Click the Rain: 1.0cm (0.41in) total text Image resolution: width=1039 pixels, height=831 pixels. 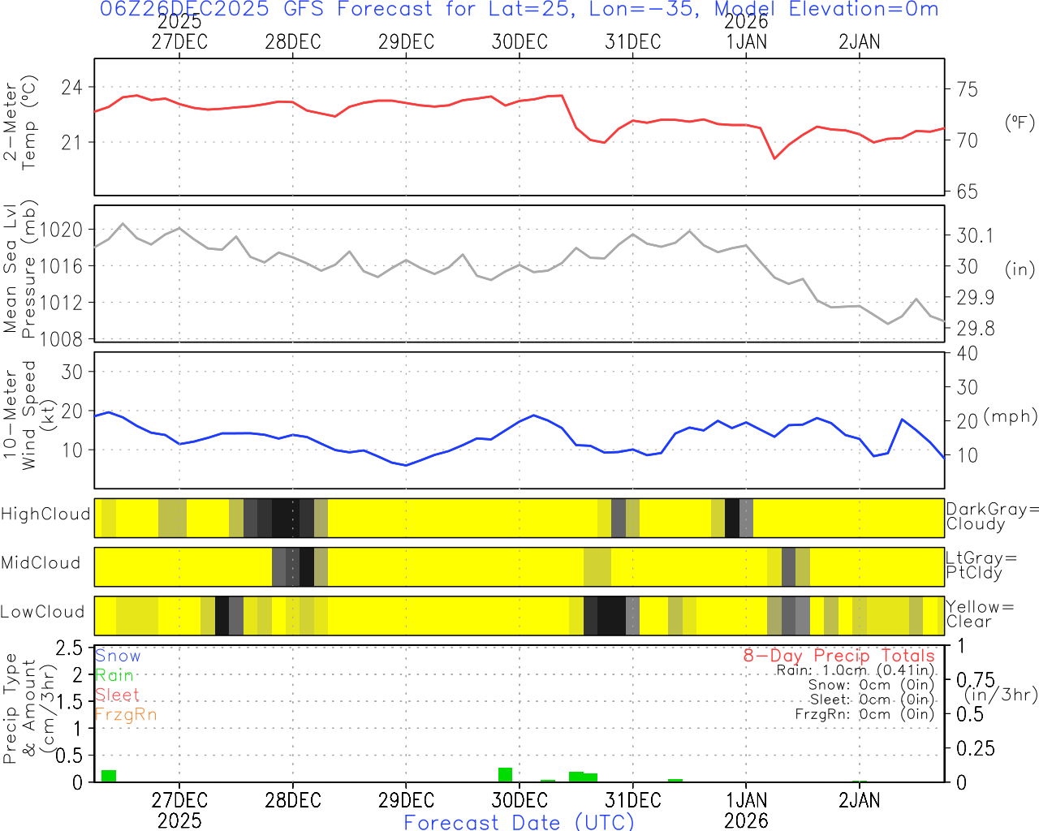point(855,670)
